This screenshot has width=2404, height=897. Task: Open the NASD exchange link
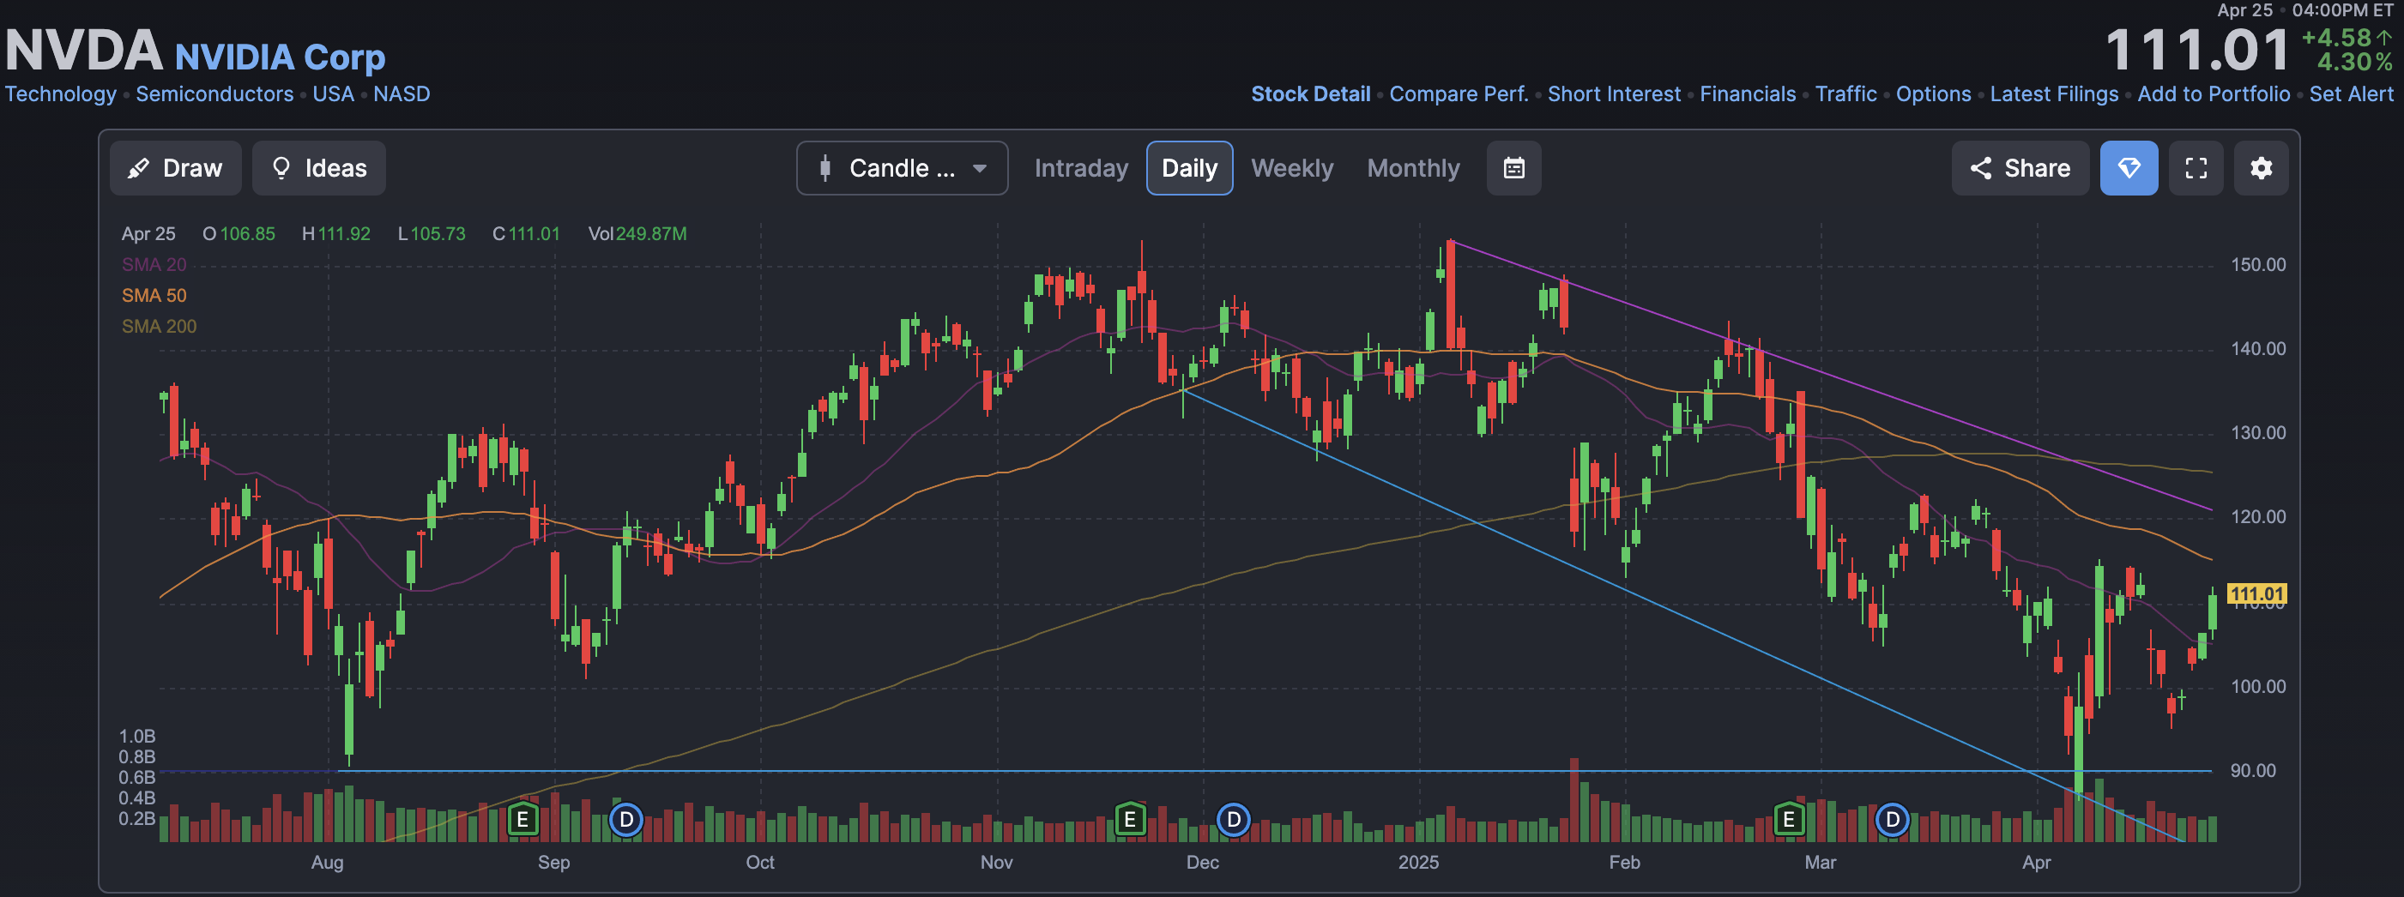coord(402,94)
